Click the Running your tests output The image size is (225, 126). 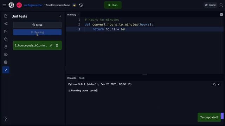coord(84,91)
